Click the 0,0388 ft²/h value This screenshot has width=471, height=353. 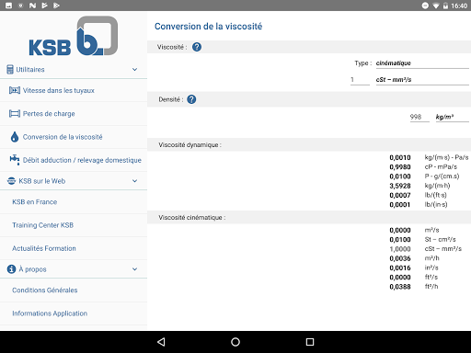[x=400, y=287]
